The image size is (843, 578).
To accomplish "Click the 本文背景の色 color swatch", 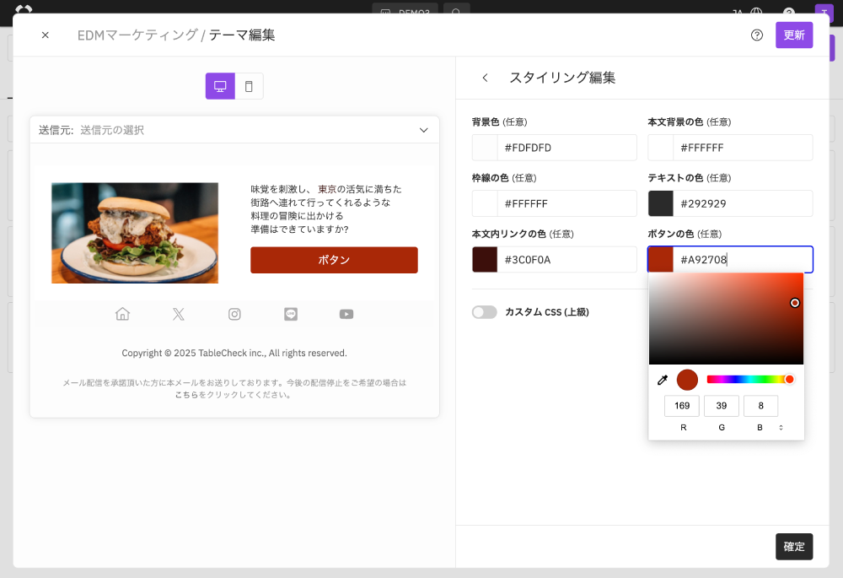I will click(x=660, y=148).
